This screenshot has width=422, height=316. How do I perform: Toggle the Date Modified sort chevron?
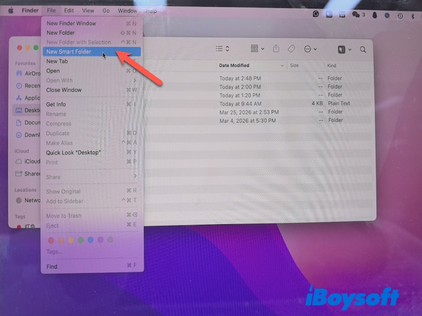282,66
